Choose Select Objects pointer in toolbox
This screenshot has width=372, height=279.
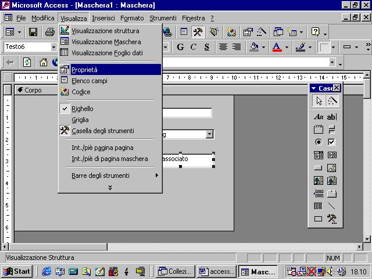coord(319,101)
